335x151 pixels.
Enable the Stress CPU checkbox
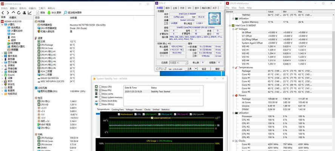(x=100, y=87)
